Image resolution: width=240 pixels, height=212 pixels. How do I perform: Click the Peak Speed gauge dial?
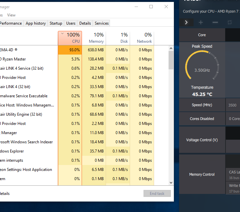[202, 67]
